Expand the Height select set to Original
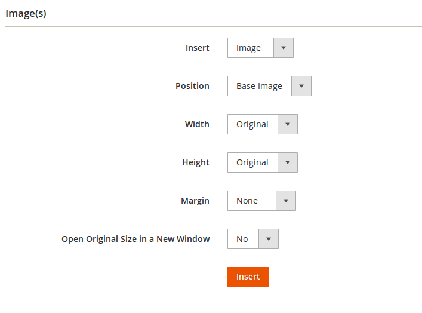This screenshot has width=422, height=313. pyautogui.click(x=252, y=162)
